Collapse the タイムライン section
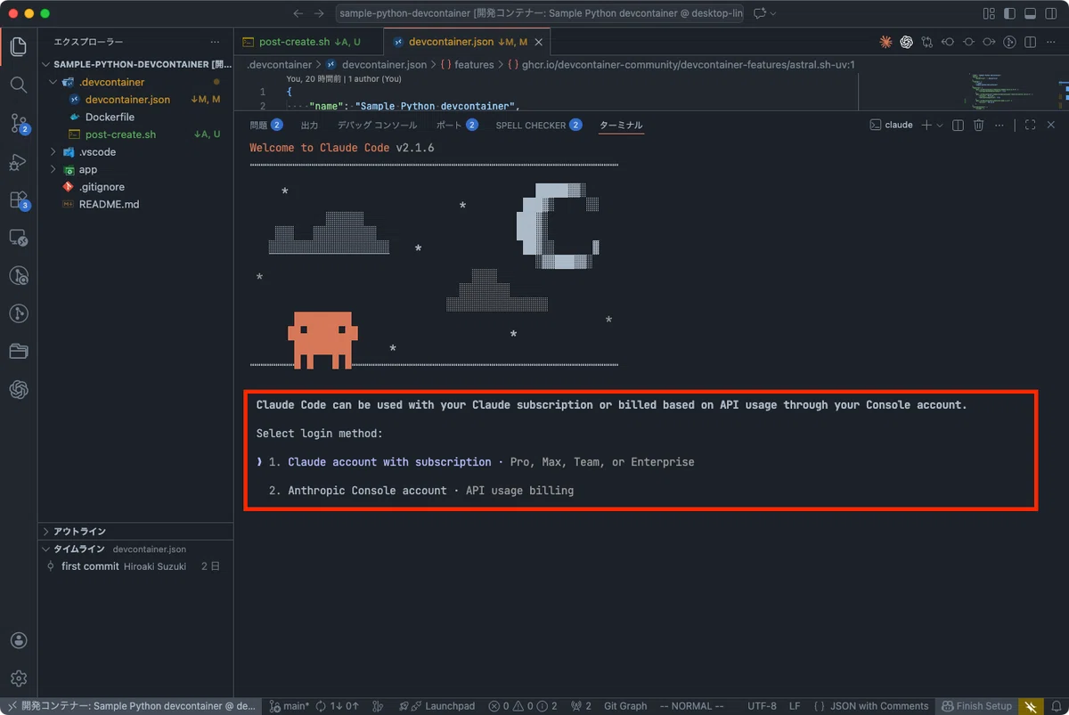1069x715 pixels. 135,549
